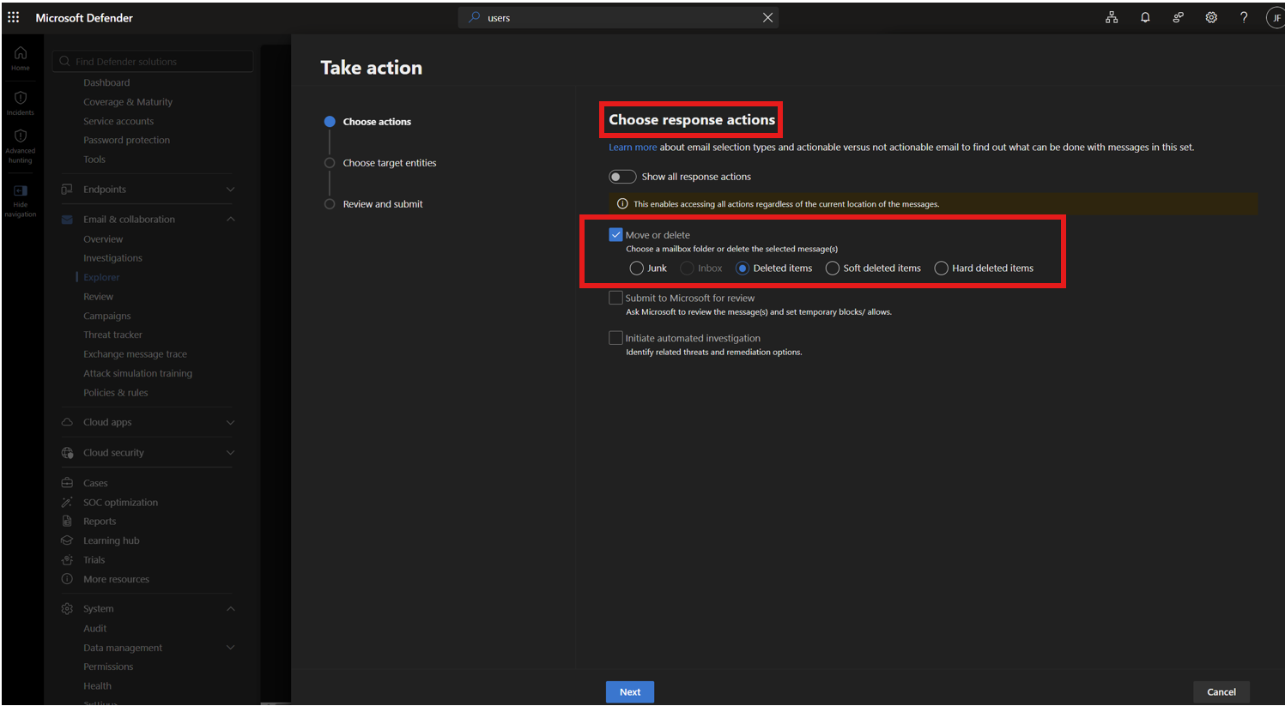Collapse Email & collaboration chevron
The width and height of the screenshot is (1285, 706).
[230, 220]
